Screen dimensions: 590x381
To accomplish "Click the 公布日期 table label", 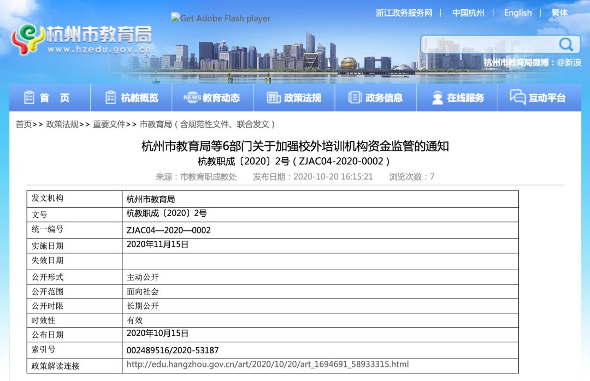I will (x=48, y=335).
